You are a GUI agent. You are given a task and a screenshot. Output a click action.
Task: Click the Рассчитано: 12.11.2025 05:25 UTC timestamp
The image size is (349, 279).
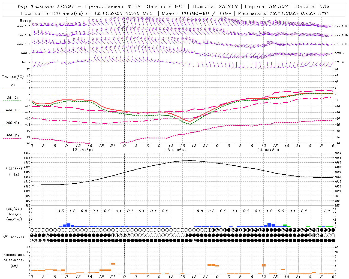click(283, 13)
